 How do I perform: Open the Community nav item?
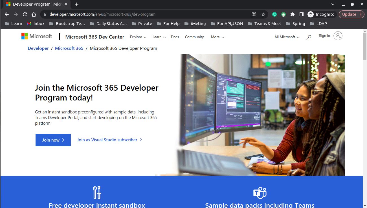[x=194, y=37]
